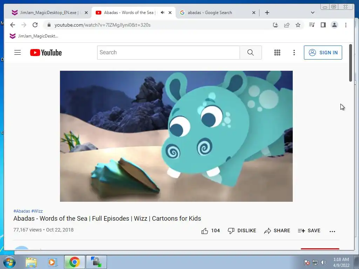Click the 77,167 views text
This screenshot has height=269, width=359.
click(x=27, y=230)
